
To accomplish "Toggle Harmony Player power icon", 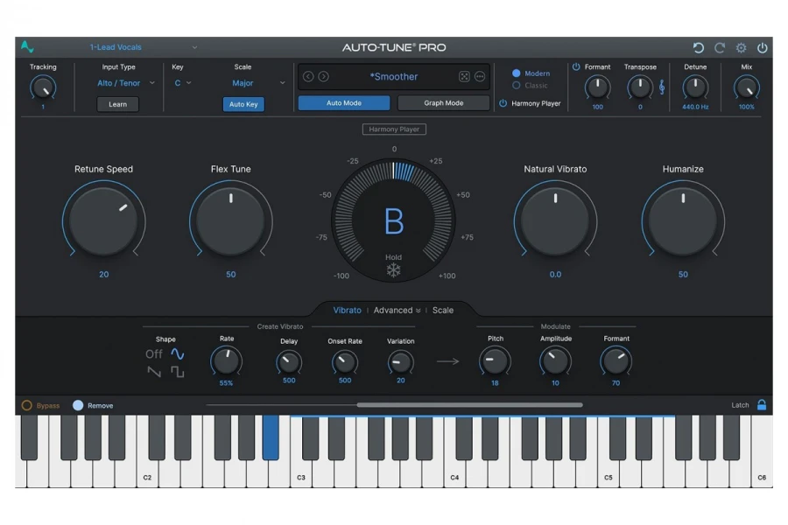I will (x=503, y=103).
